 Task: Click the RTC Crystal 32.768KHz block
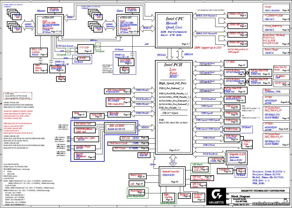(x=131, y=149)
